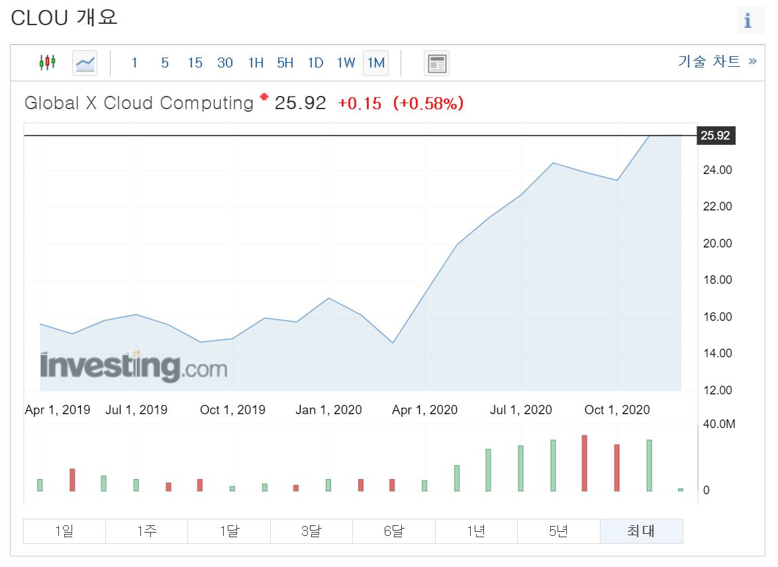Select the 1달 range tab
Image resolution: width=778 pixels, height=567 pixels.
[229, 531]
